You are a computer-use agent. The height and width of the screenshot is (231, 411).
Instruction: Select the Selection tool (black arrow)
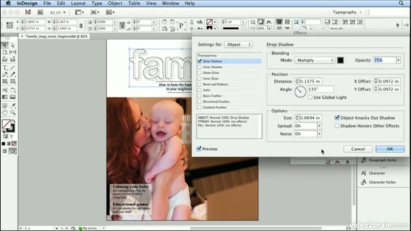point(4,45)
